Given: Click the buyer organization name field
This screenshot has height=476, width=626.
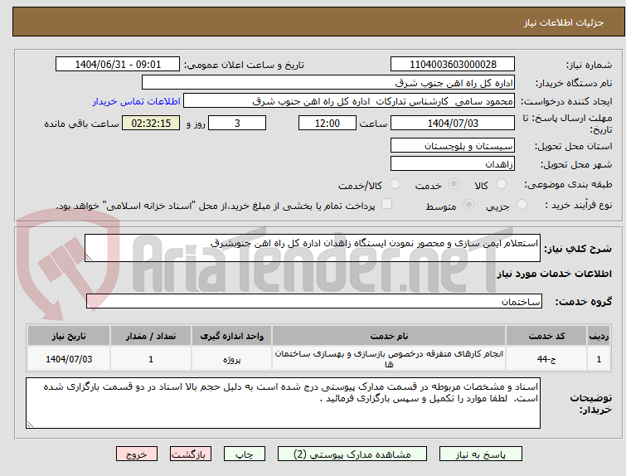Looking at the screenshot, I should pyautogui.click(x=328, y=83).
